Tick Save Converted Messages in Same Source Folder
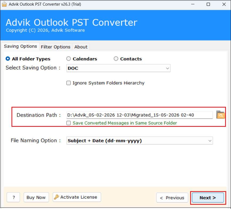 (69, 123)
